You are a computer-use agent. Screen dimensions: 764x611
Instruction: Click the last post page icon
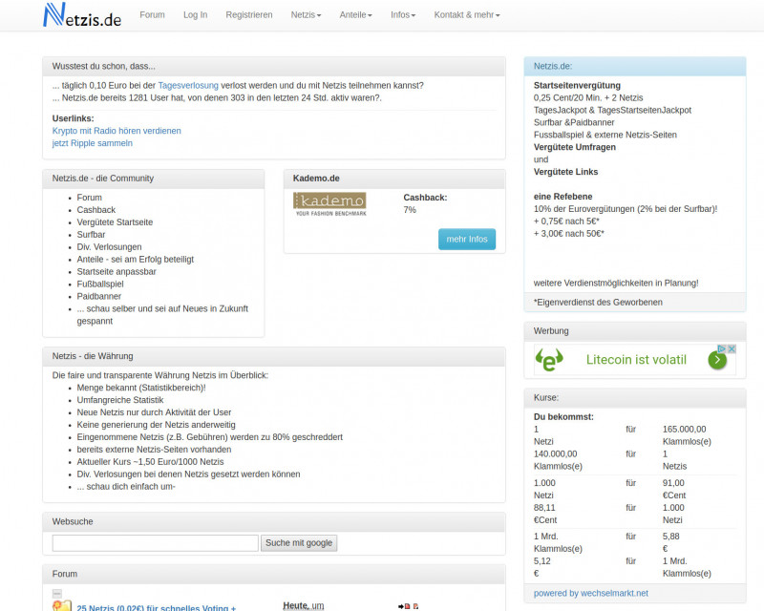click(415, 606)
